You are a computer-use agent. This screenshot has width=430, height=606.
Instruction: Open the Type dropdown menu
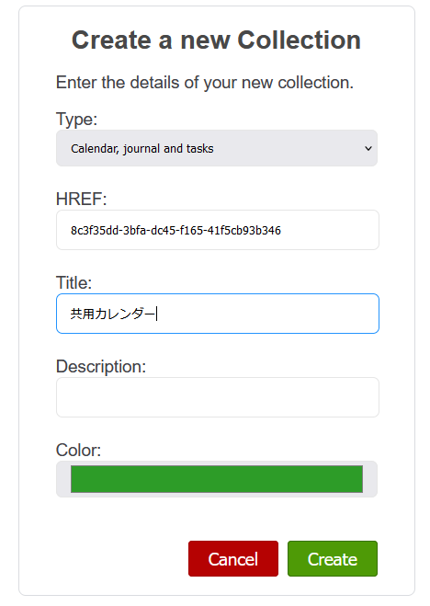pyautogui.click(x=217, y=148)
